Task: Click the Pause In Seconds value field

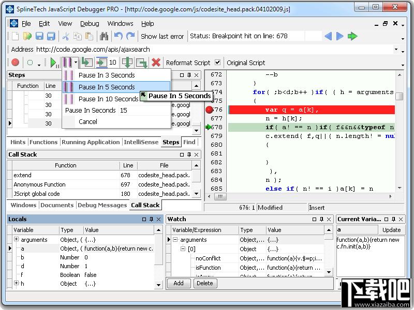Action: [144, 110]
